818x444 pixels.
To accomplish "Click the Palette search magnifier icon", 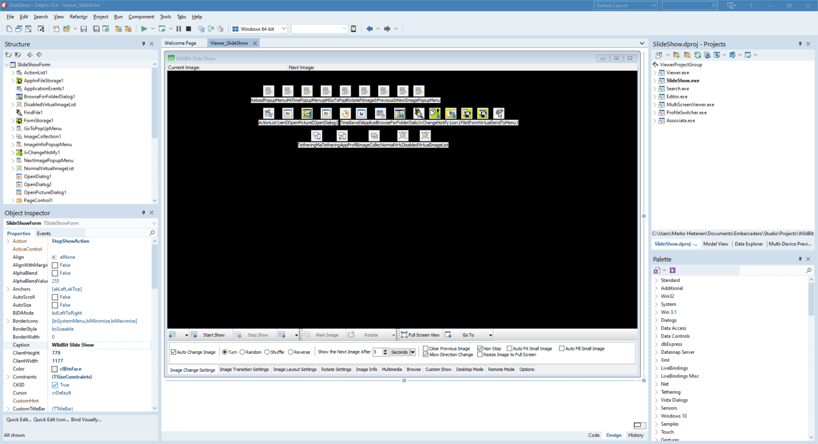I will click(x=809, y=270).
